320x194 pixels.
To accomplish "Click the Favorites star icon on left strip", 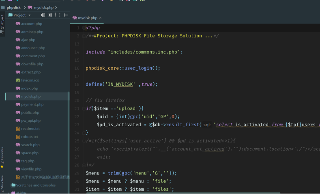I will (x=2, y=167).
